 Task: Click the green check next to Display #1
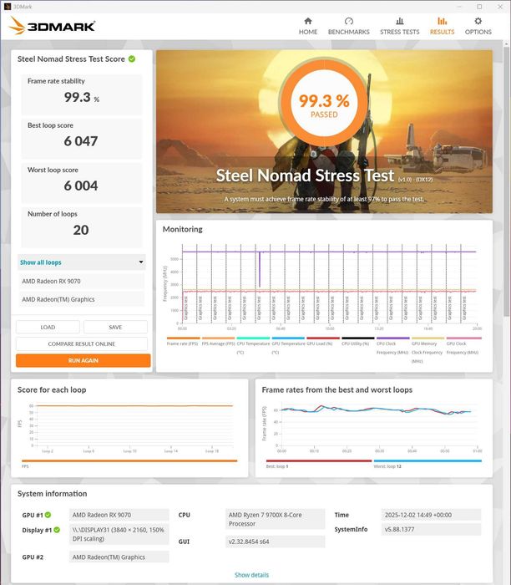(x=57, y=530)
